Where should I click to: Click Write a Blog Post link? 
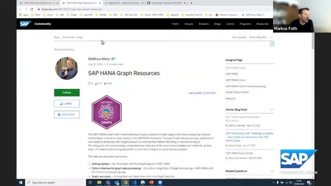tap(258, 37)
